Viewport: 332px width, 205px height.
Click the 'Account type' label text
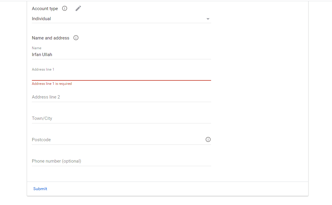coord(45,9)
